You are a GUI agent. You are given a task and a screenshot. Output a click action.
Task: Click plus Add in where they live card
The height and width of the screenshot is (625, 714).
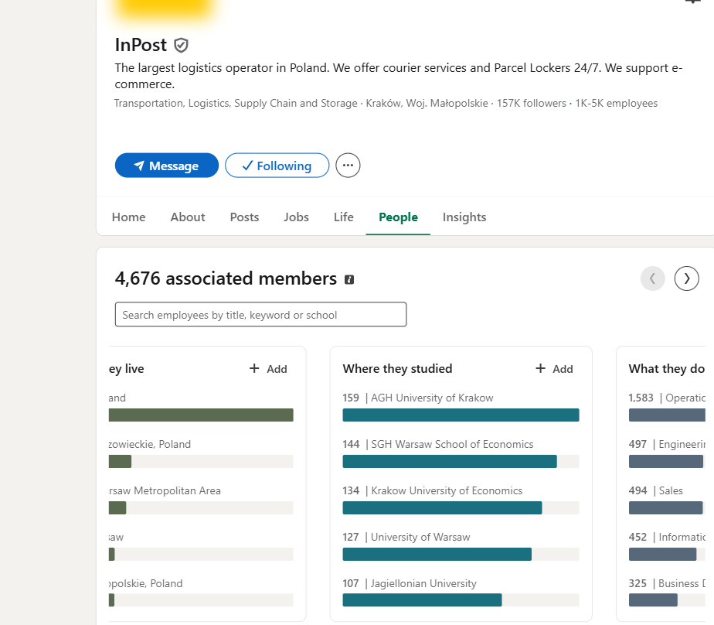268,369
